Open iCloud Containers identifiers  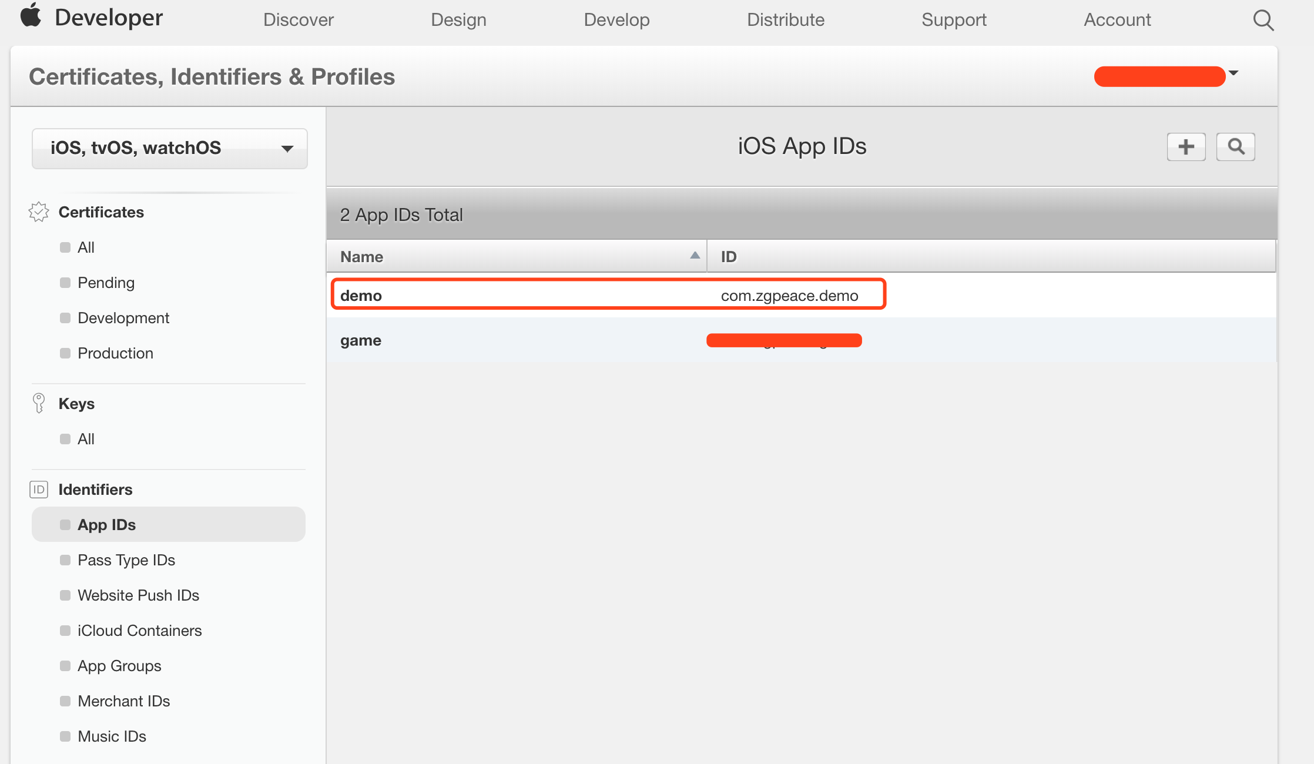coord(139,631)
